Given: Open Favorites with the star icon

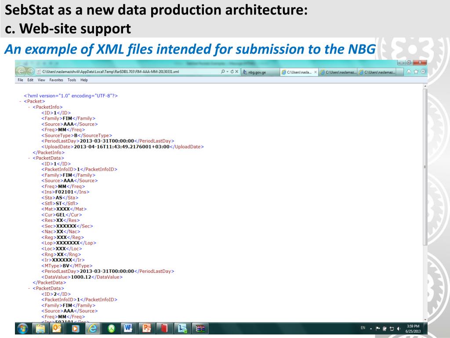Looking at the screenshot, I should click(416, 72).
